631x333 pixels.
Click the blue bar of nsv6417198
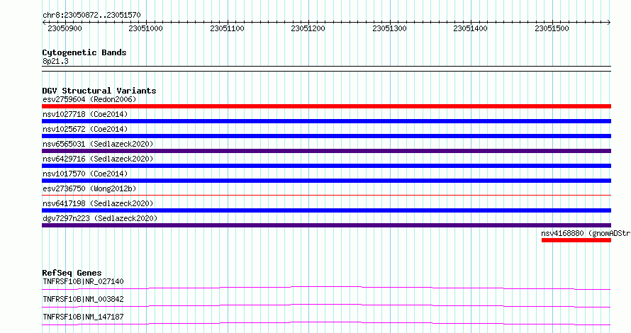click(x=326, y=210)
